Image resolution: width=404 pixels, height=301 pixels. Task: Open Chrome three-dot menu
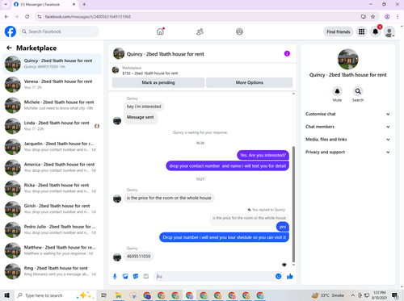pyautogui.click(x=398, y=17)
